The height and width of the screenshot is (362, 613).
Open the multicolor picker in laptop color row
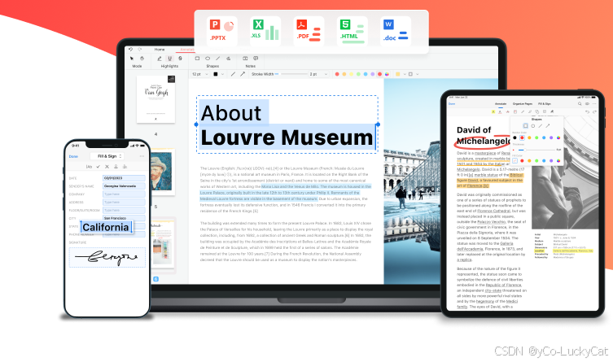(x=387, y=74)
